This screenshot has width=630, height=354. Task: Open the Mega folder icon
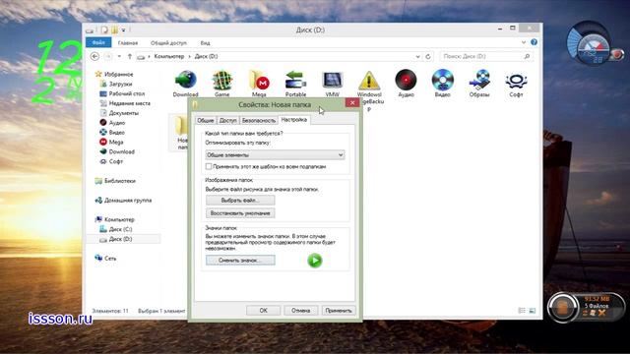pos(259,80)
